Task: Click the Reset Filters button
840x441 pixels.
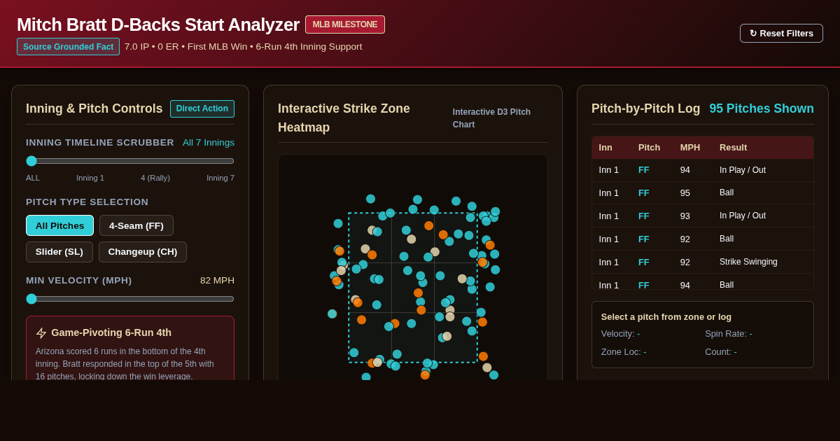Action: 781,33
